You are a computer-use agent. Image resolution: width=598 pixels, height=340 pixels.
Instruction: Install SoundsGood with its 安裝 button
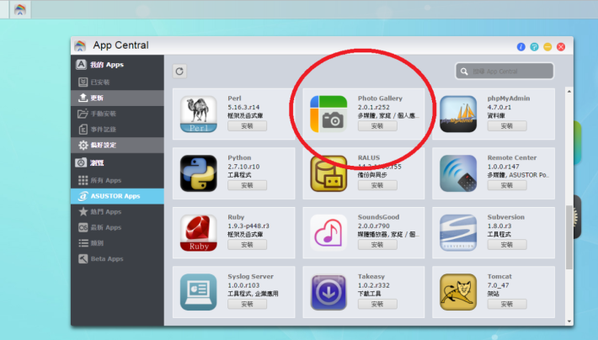[377, 245]
